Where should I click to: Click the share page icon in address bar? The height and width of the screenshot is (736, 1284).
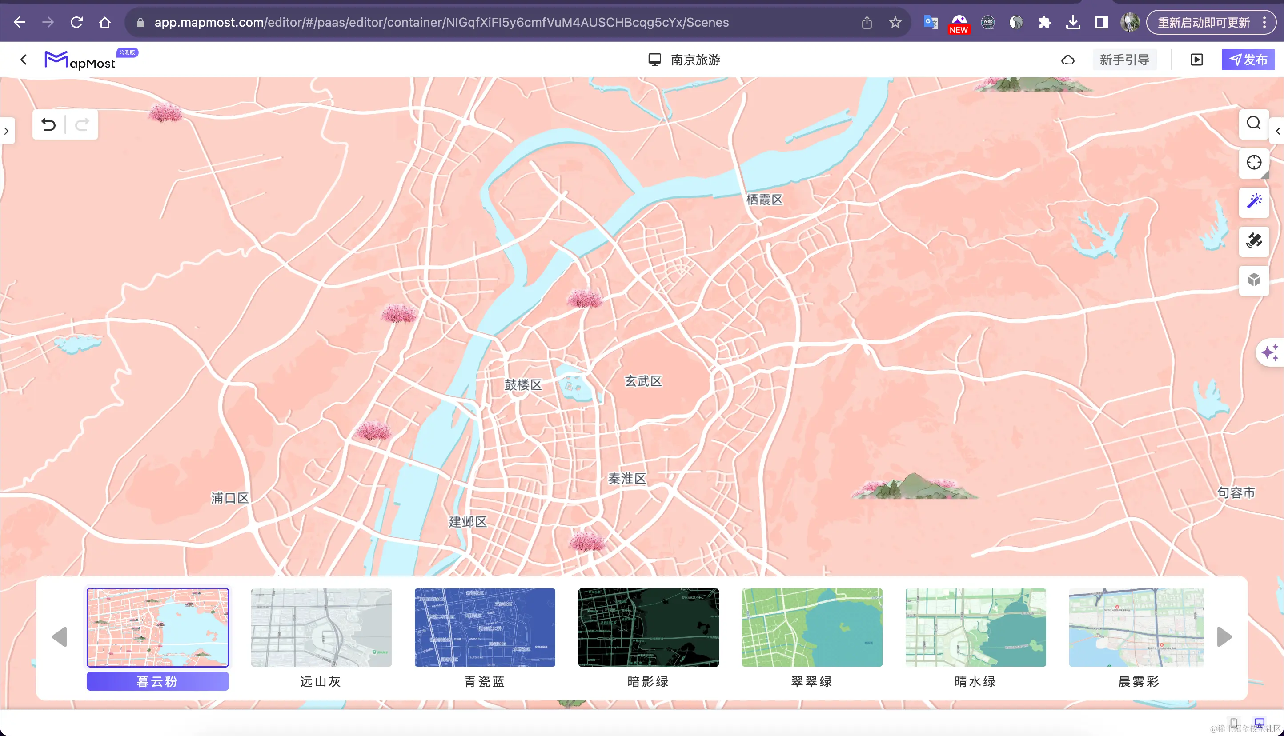tap(867, 22)
